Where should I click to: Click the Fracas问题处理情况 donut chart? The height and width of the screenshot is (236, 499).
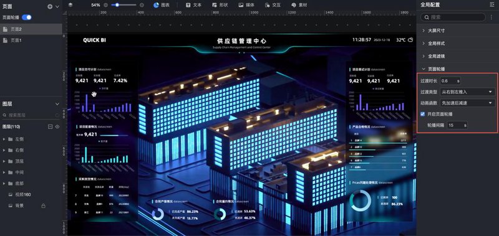361,201
